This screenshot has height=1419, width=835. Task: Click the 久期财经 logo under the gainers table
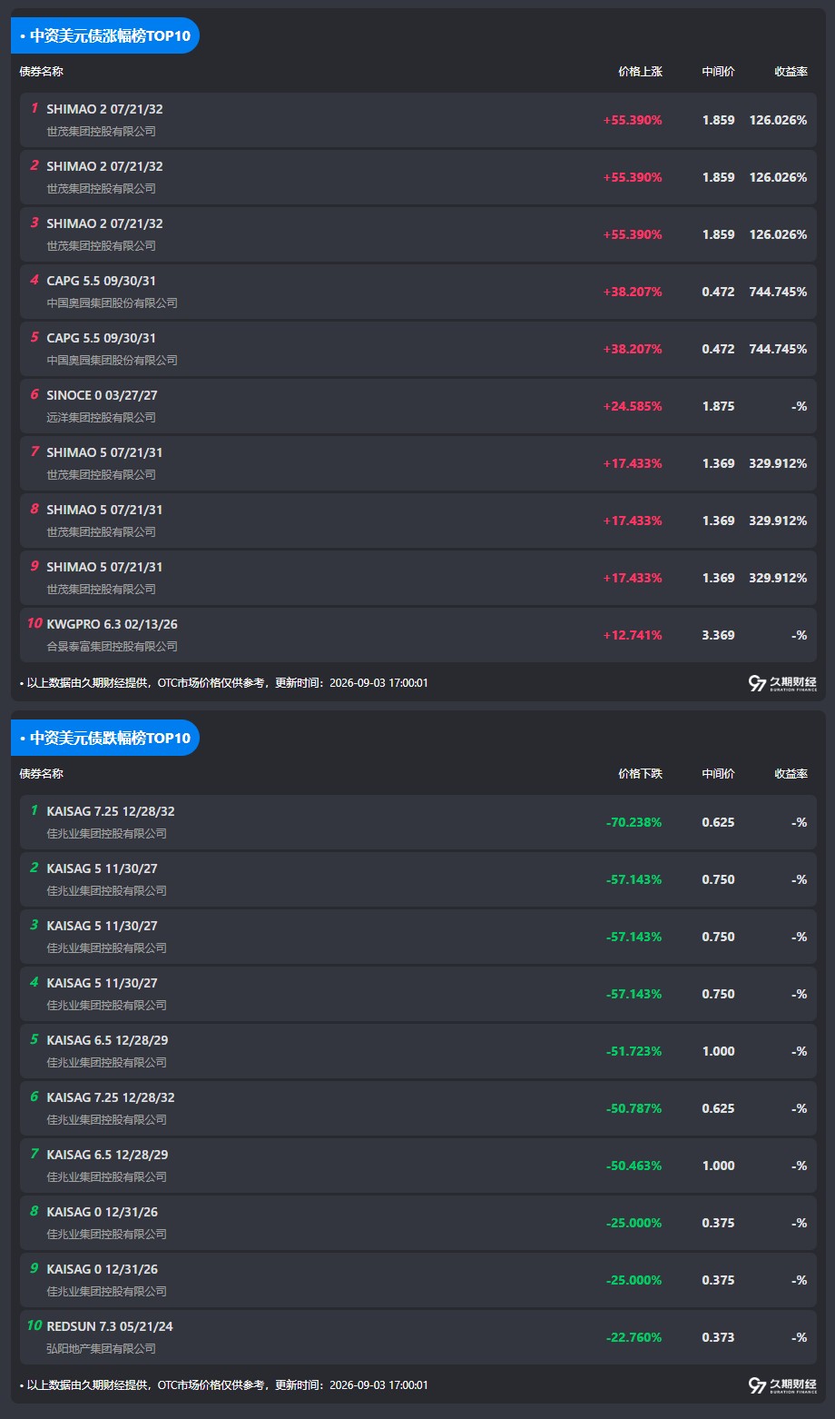point(782,683)
